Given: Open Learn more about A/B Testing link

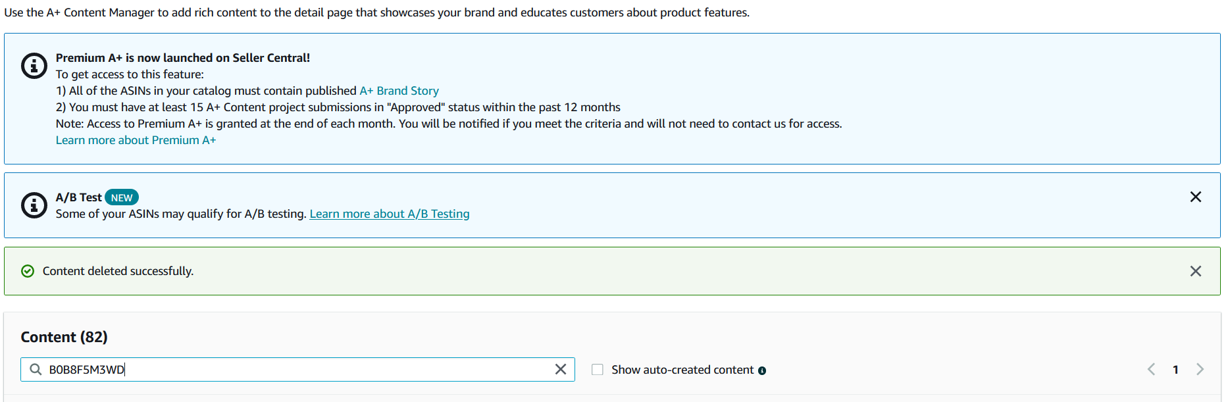Looking at the screenshot, I should pyautogui.click(x=390, y=214).
